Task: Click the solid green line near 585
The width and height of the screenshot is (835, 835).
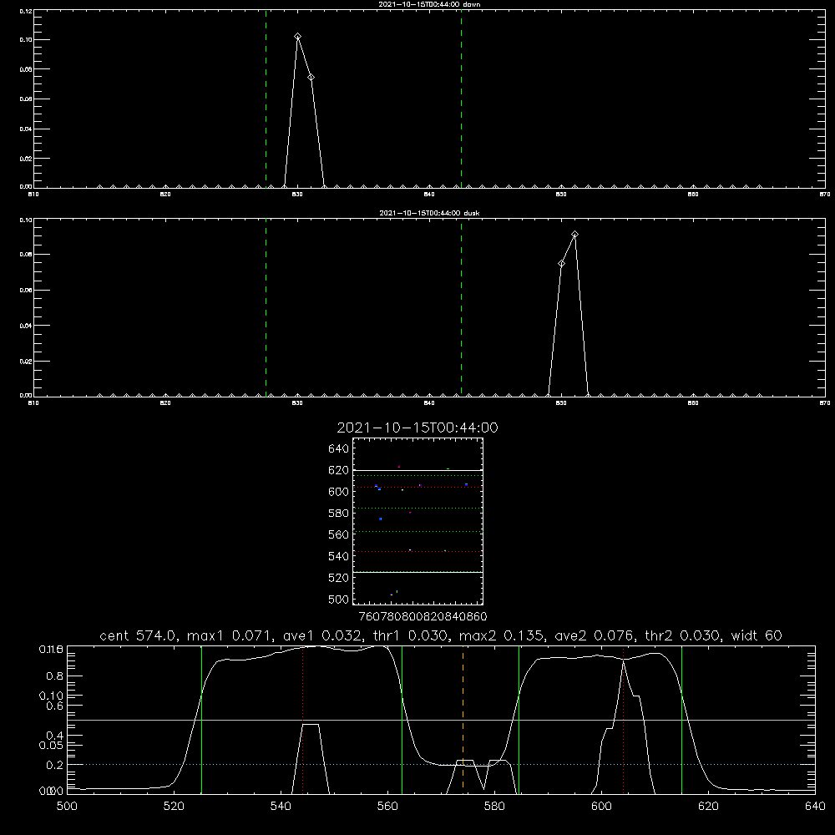Action: (x=519, y=719)
